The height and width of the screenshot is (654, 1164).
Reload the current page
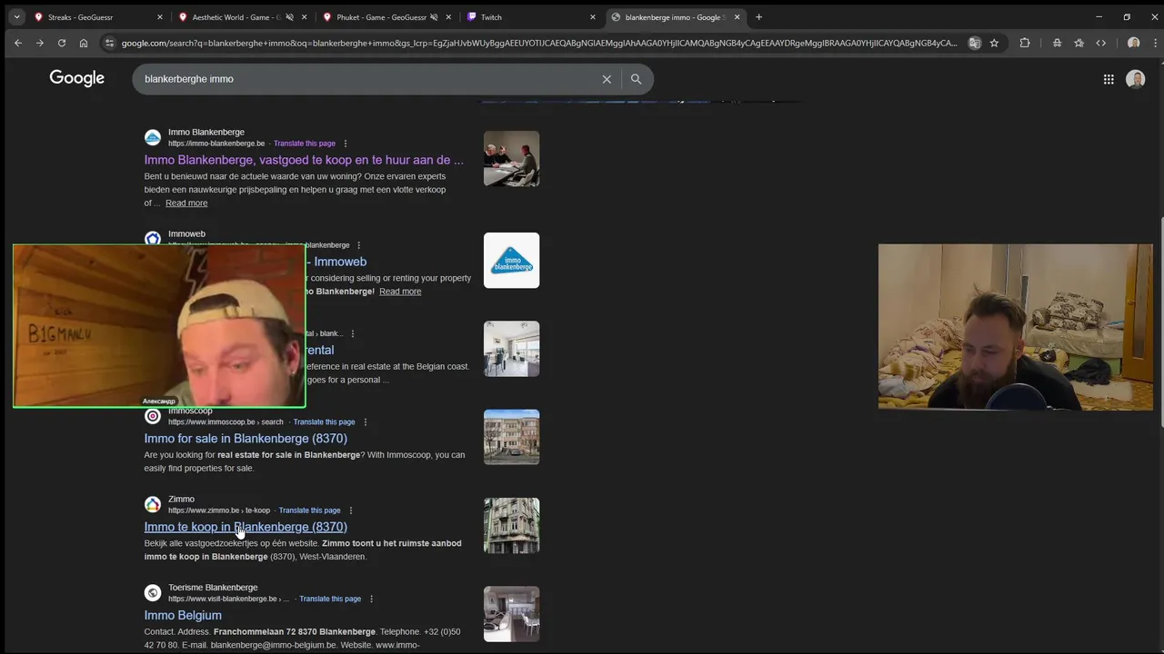62,43
